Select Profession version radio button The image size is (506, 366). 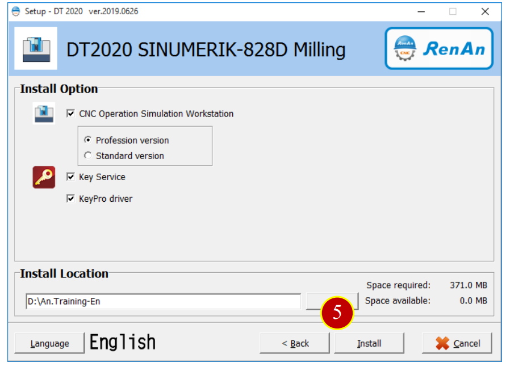(87, 140)
